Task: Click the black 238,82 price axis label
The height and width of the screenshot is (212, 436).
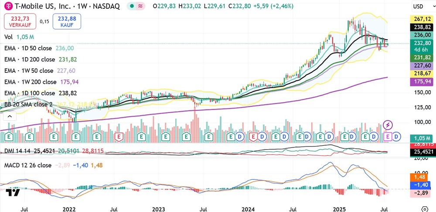Action: pyautogui.click(x=422, y=27)
